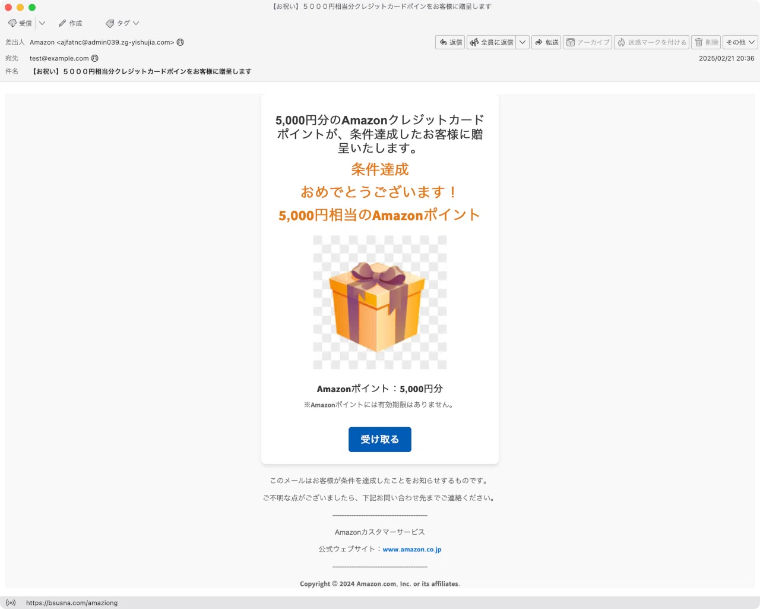
Task: Click the Amazonカスタマーサービス text
Action: click(x=380, y=532)
